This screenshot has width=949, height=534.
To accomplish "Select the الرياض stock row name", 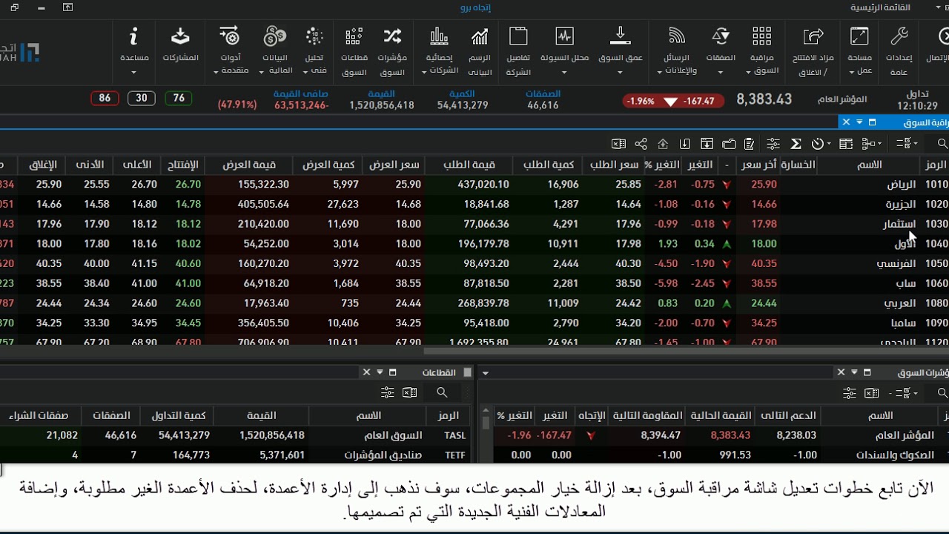I will (901, 185).
